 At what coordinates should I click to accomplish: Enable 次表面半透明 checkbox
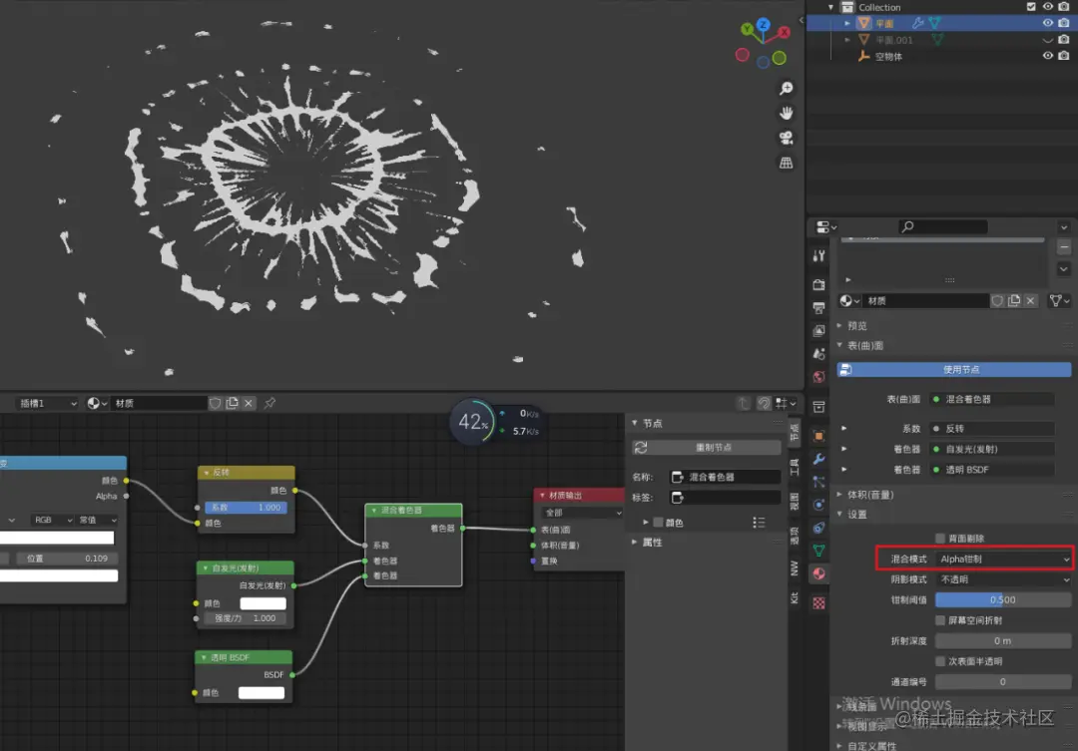point(940,661)
